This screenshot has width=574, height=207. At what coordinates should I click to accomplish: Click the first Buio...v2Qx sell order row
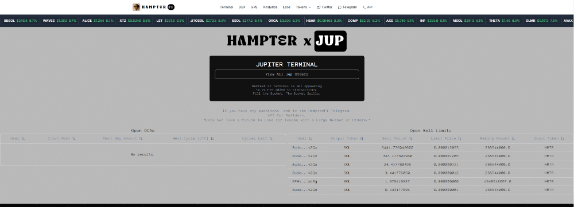point(431,148)
